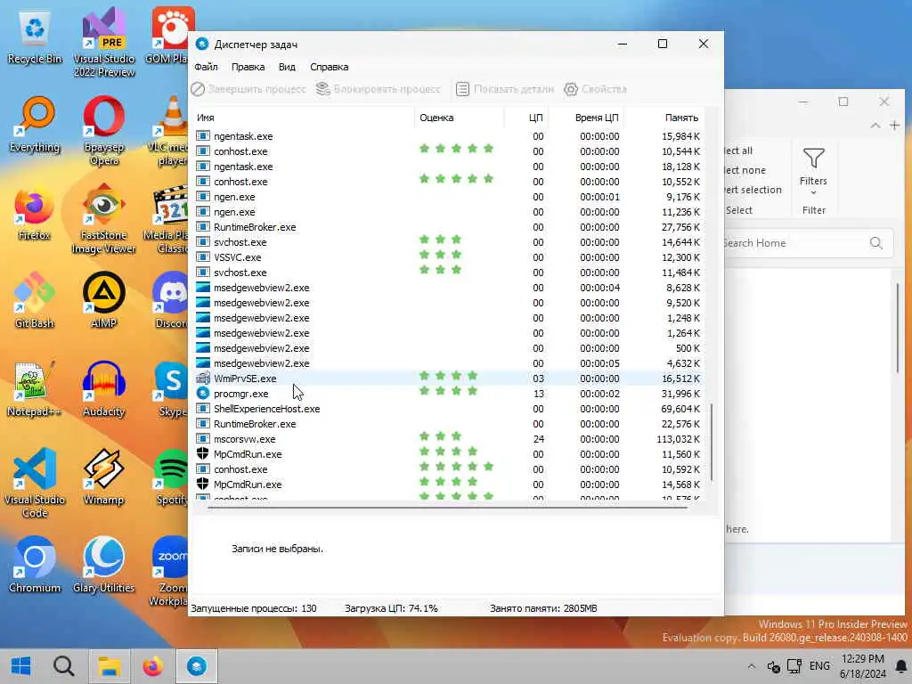Sort by the Время ЦП column header
This screenshot has height=684, width=912.
[586, 118]
